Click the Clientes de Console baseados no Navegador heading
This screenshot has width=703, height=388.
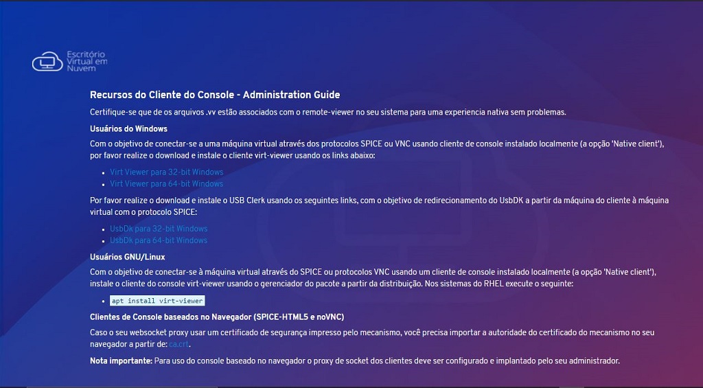pos(217,317)
